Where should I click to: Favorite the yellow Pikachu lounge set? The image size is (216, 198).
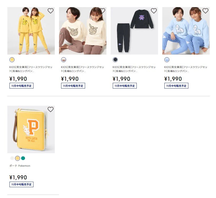51,11
